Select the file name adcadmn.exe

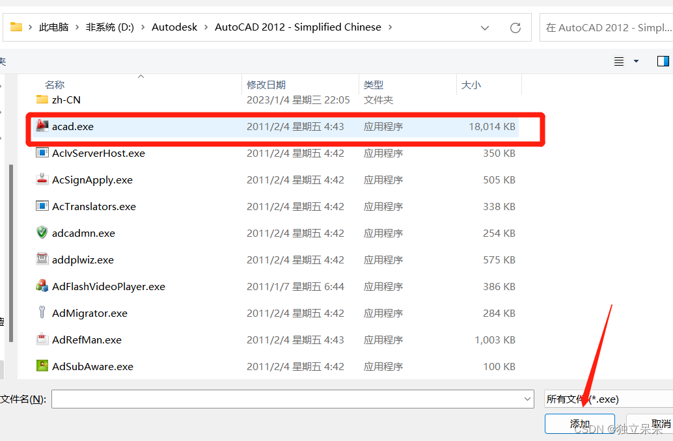83,233
